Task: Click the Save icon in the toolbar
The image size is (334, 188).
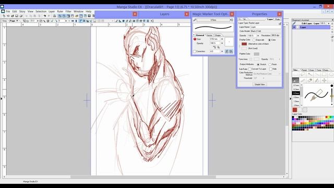Action: coord(17,16)
